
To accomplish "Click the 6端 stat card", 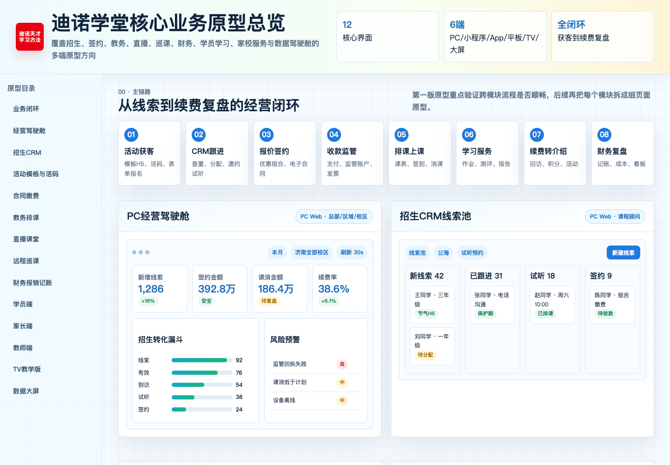I will tap(495, 37).
